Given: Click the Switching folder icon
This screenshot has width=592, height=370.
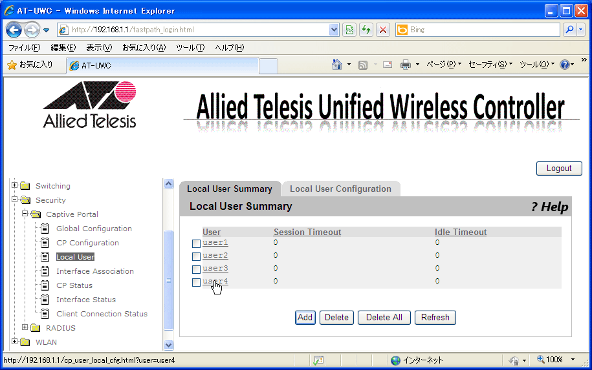Looking at the screenshot, I should pos(25,186).
